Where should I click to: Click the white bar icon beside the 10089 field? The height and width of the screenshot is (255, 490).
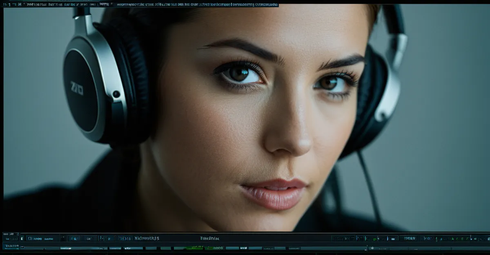coord(393,238)
